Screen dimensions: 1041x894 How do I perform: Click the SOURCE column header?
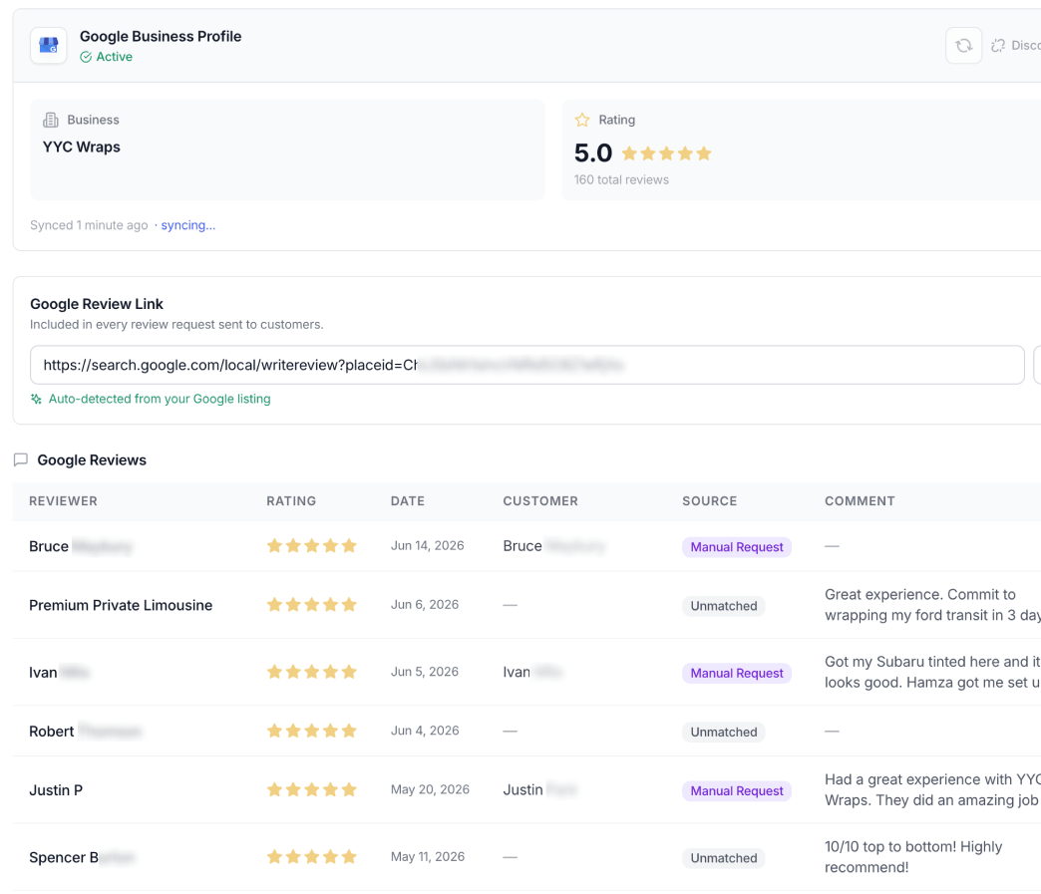(x=710, y=501)
